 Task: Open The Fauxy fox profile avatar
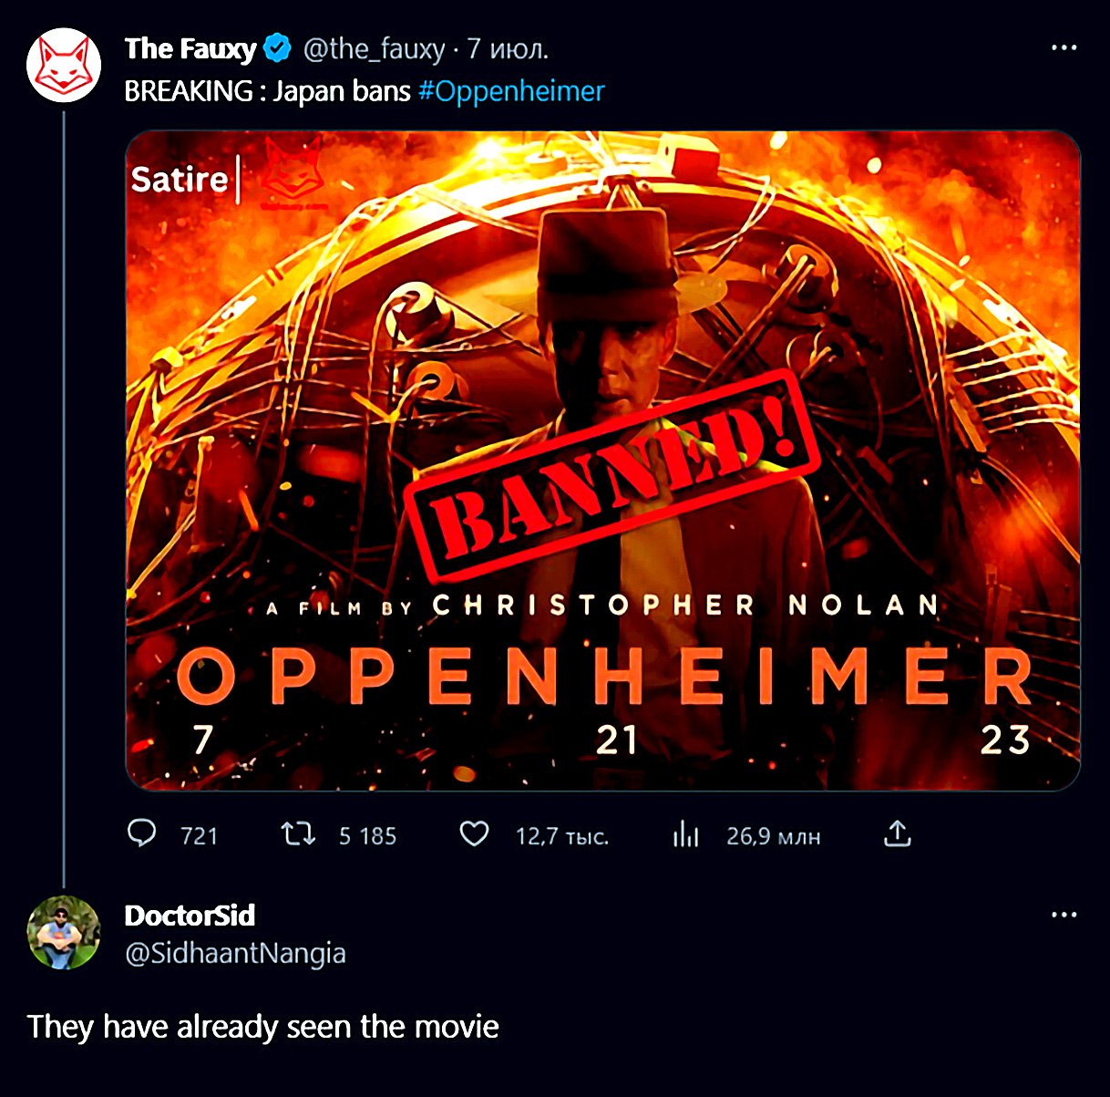63,66
